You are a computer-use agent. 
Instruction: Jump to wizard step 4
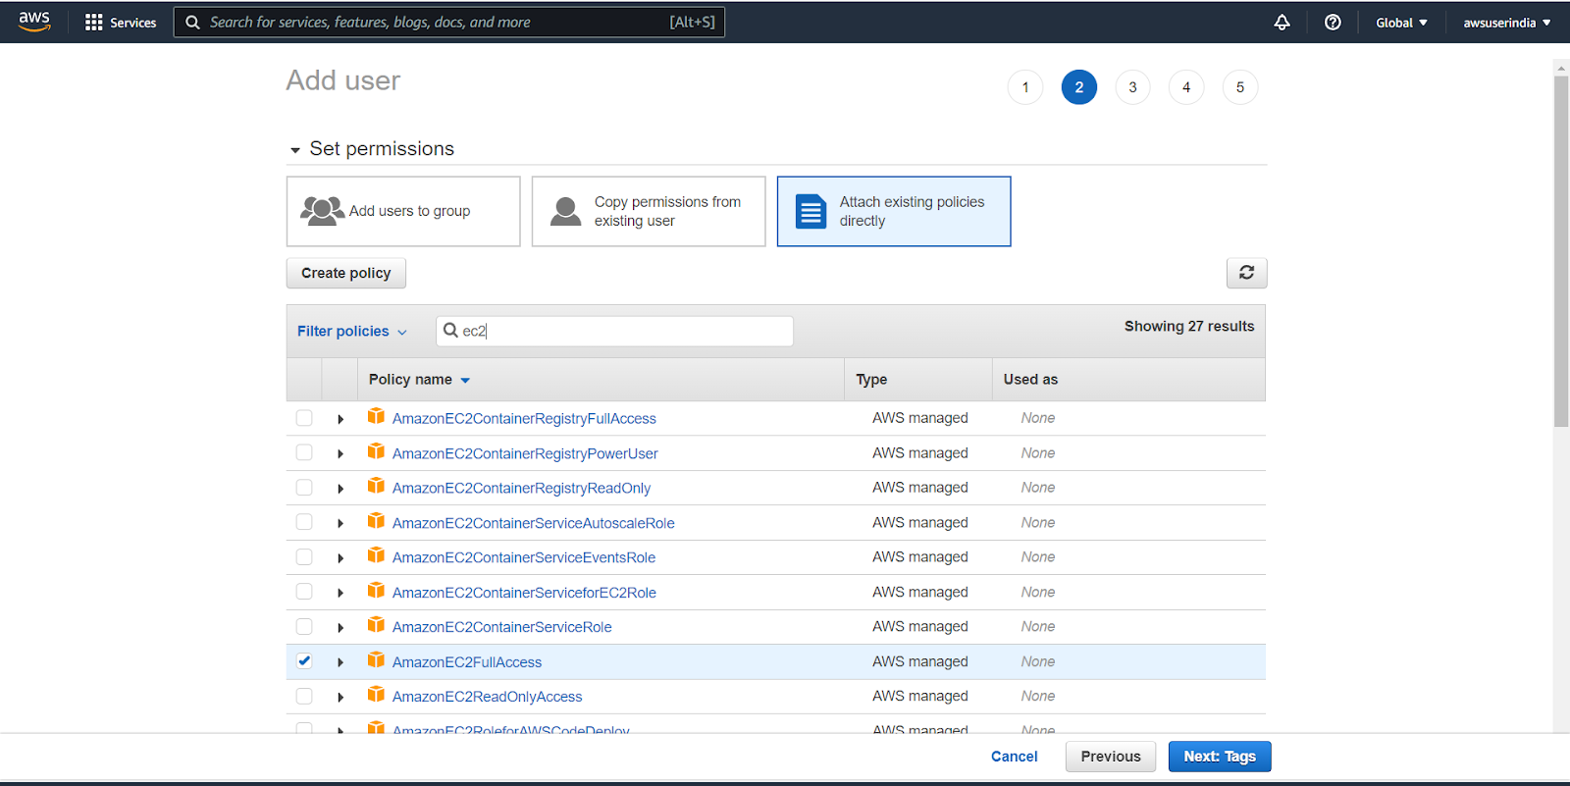pos(1186,87)
